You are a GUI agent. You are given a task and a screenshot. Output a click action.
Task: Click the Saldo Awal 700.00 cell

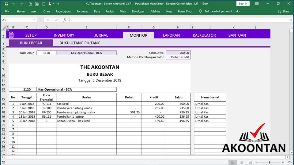coord(178,53)
